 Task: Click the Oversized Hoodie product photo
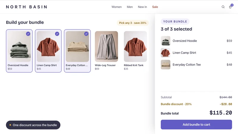(19, 46)
